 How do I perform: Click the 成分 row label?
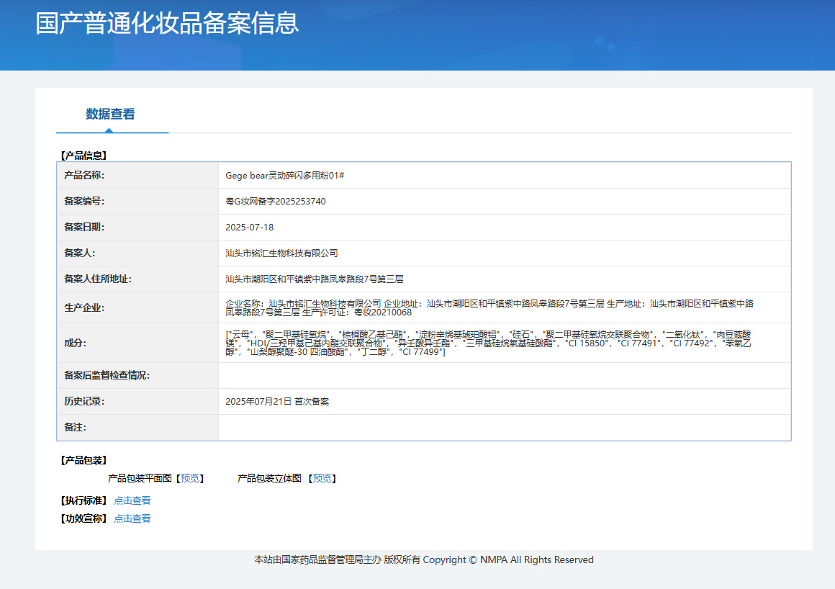(x=75, y=343)
